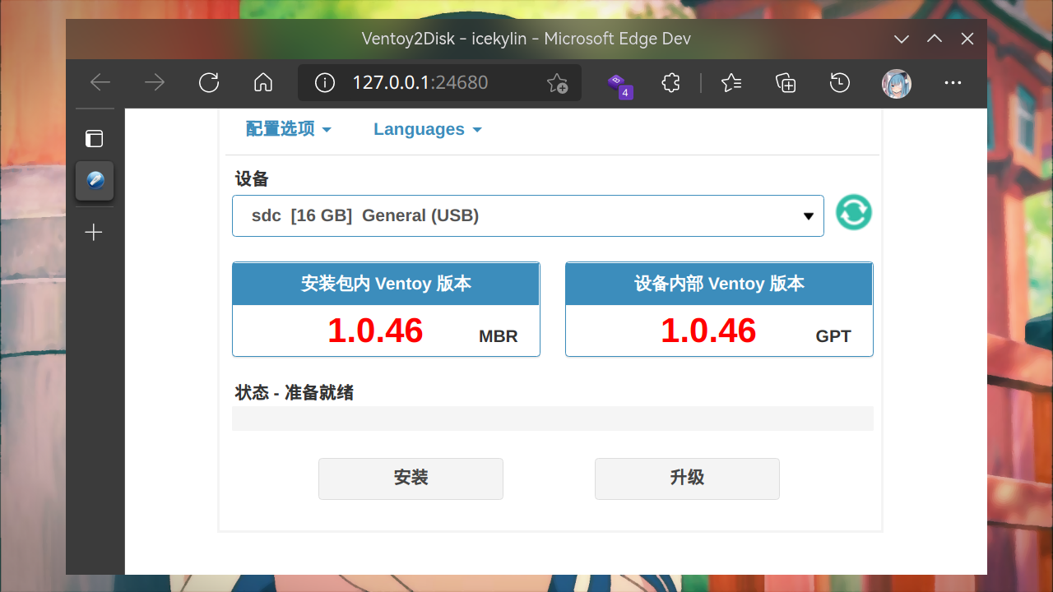Reload the page with browser refresh icon
1053x592 pixels.
[x=209, y=82]
